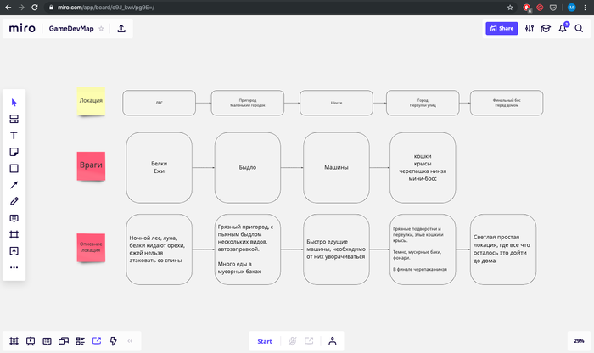Open chat icon in bottom toolbar
This screenshot has width=594, height=353.
(x=64, y=341)
